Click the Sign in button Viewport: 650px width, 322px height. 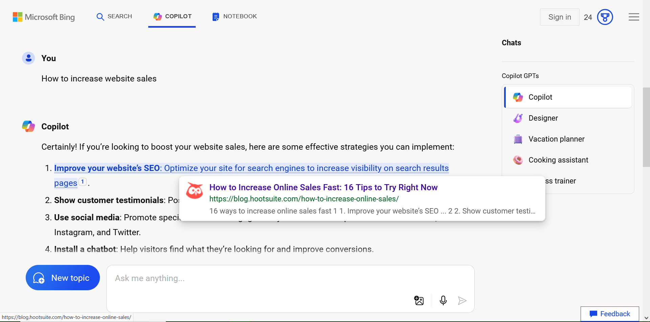tap(559, 17)
